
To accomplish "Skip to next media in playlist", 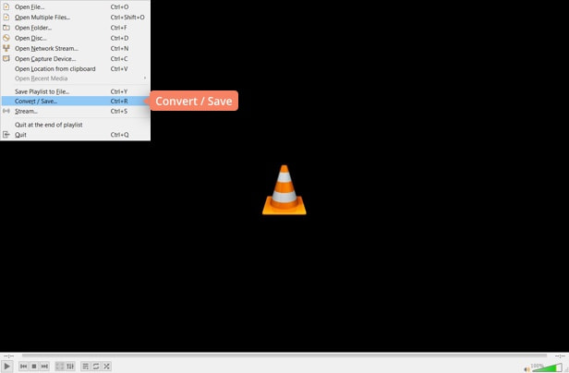I will pyautogui.click(x=44, y=367).
